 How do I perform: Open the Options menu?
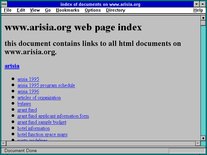[x=93, y=10]
